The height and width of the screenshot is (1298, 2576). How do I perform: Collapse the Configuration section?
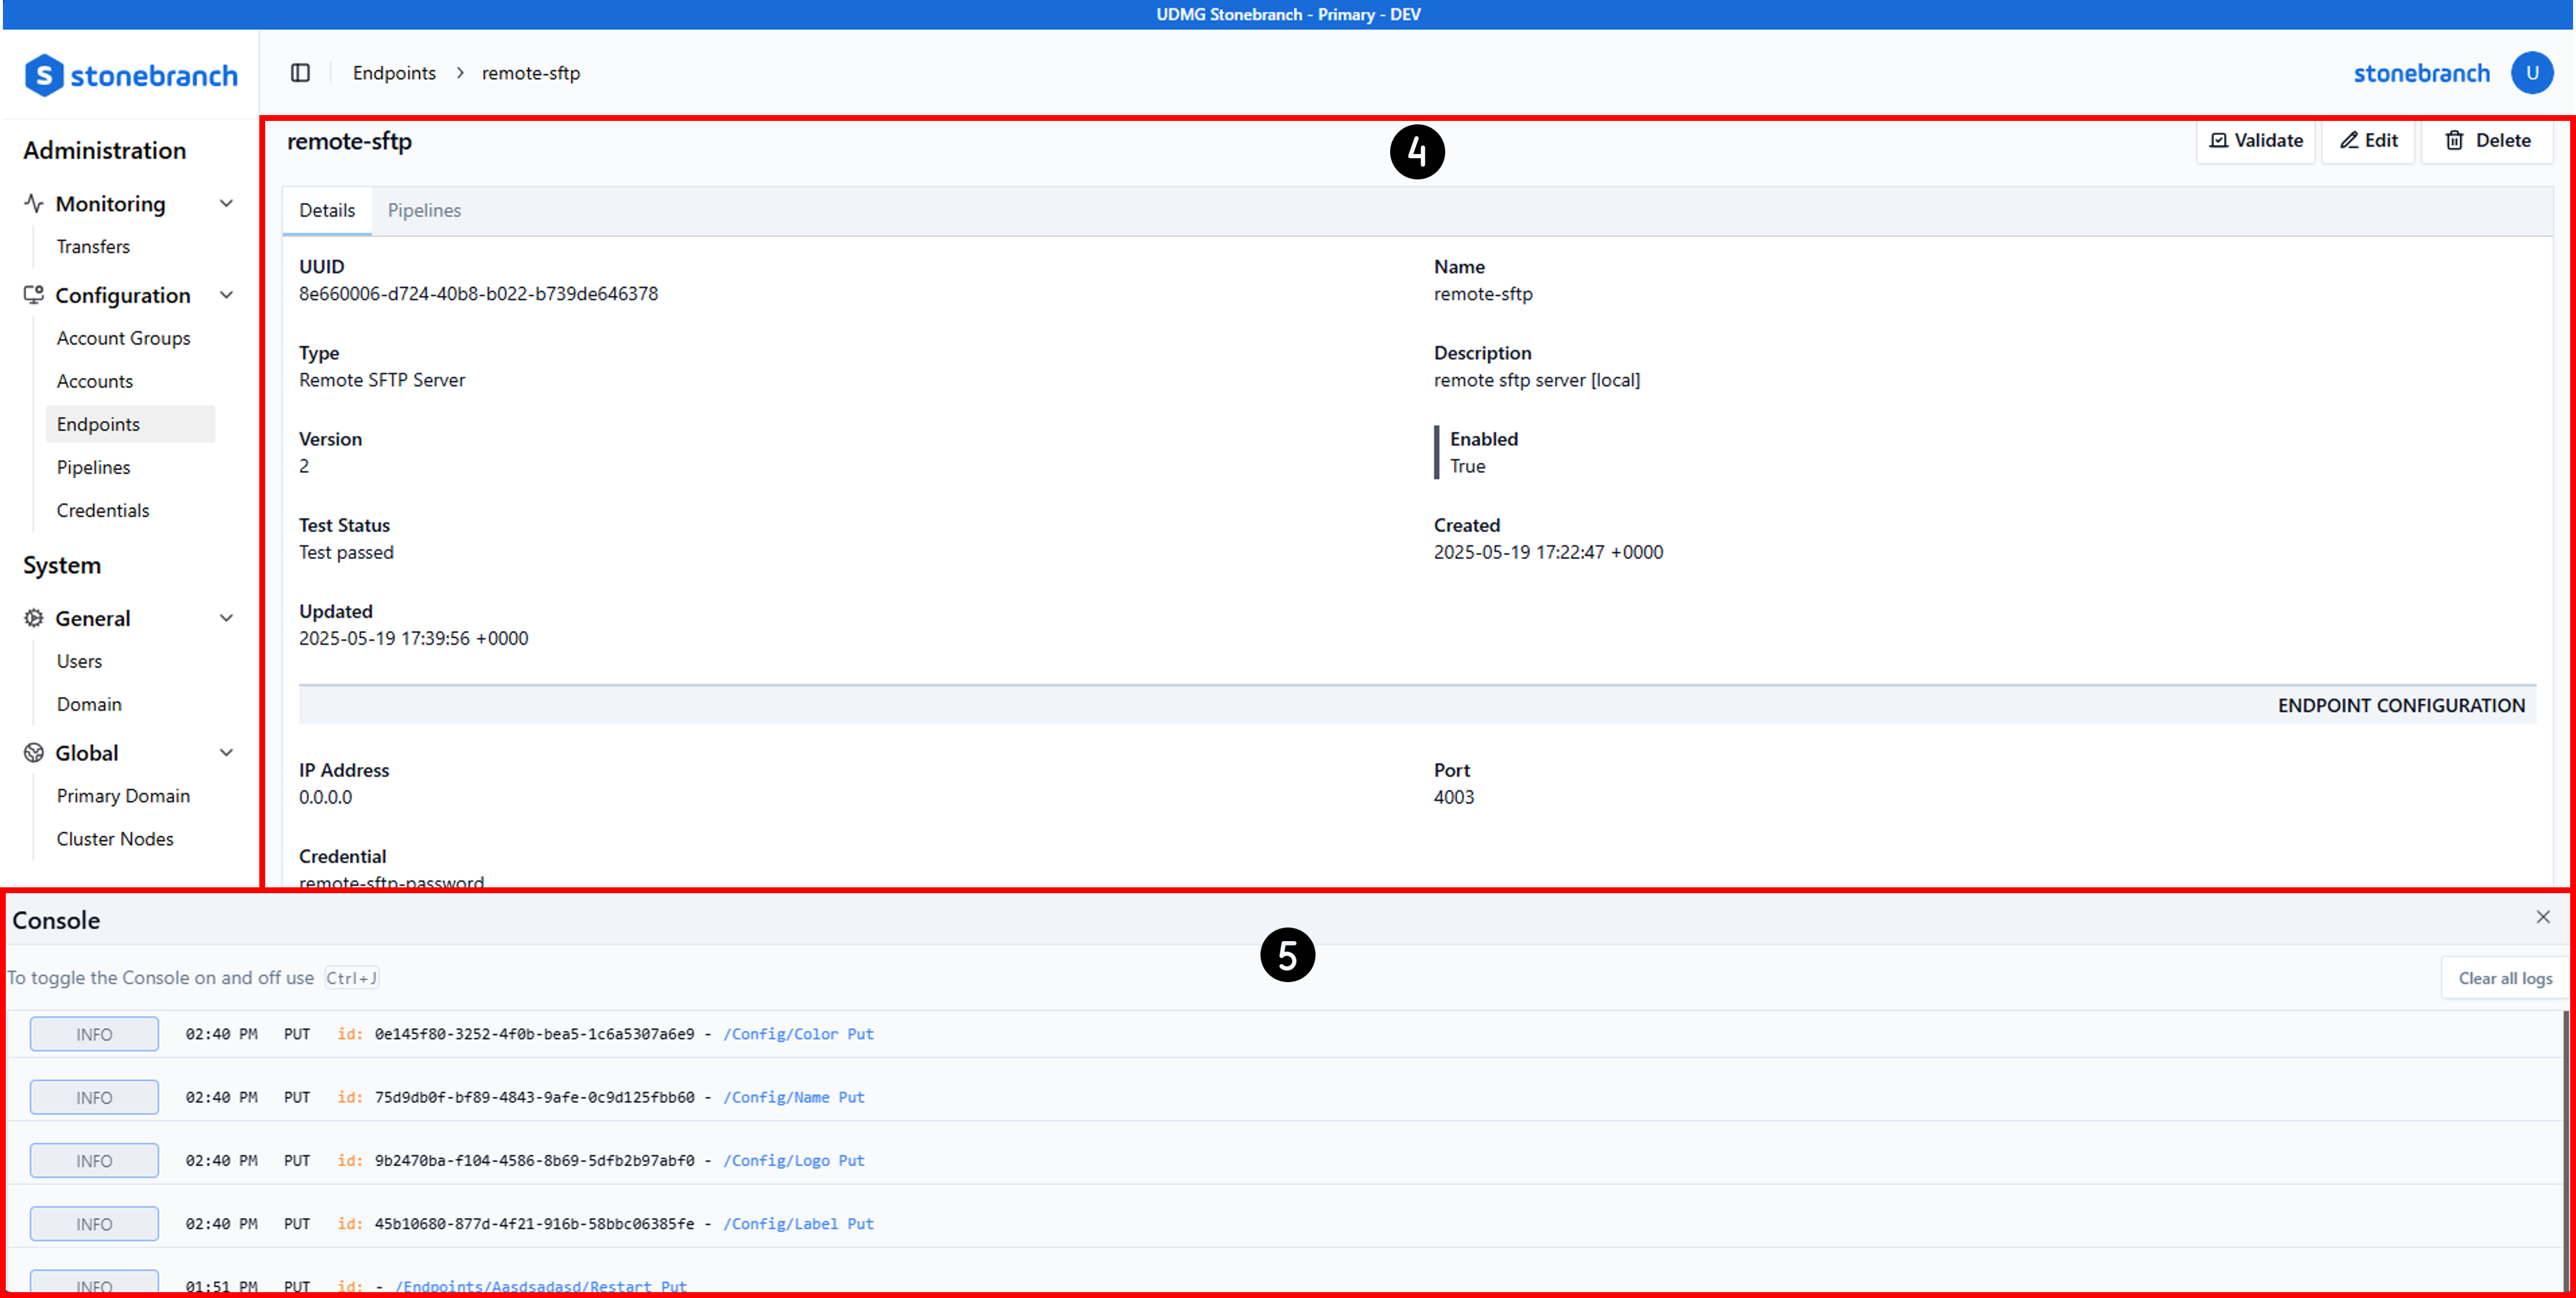(x=227, y=294)
